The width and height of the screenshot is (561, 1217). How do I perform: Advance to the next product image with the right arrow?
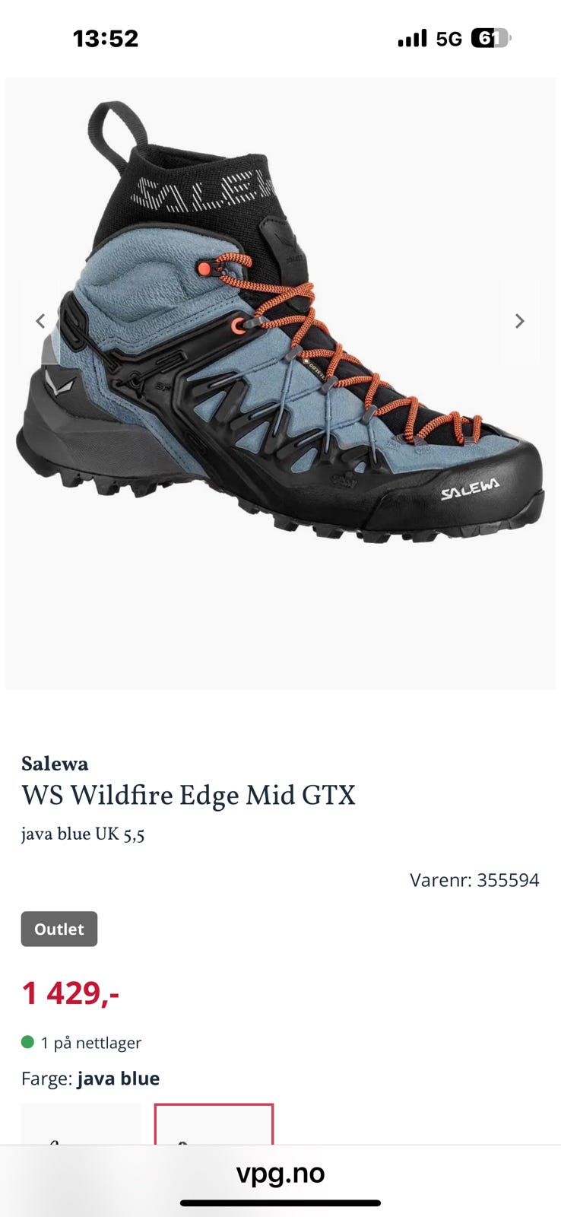[x=520, y=321]
